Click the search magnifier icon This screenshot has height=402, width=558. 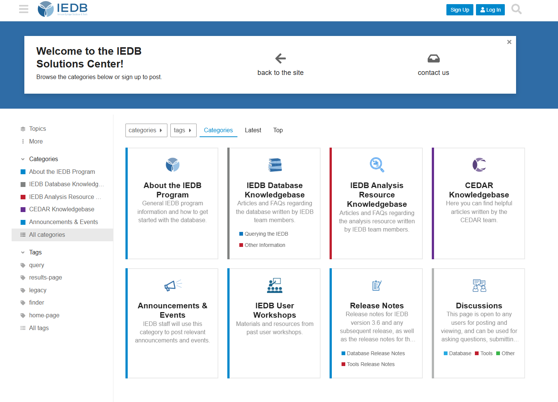(516, 9)
